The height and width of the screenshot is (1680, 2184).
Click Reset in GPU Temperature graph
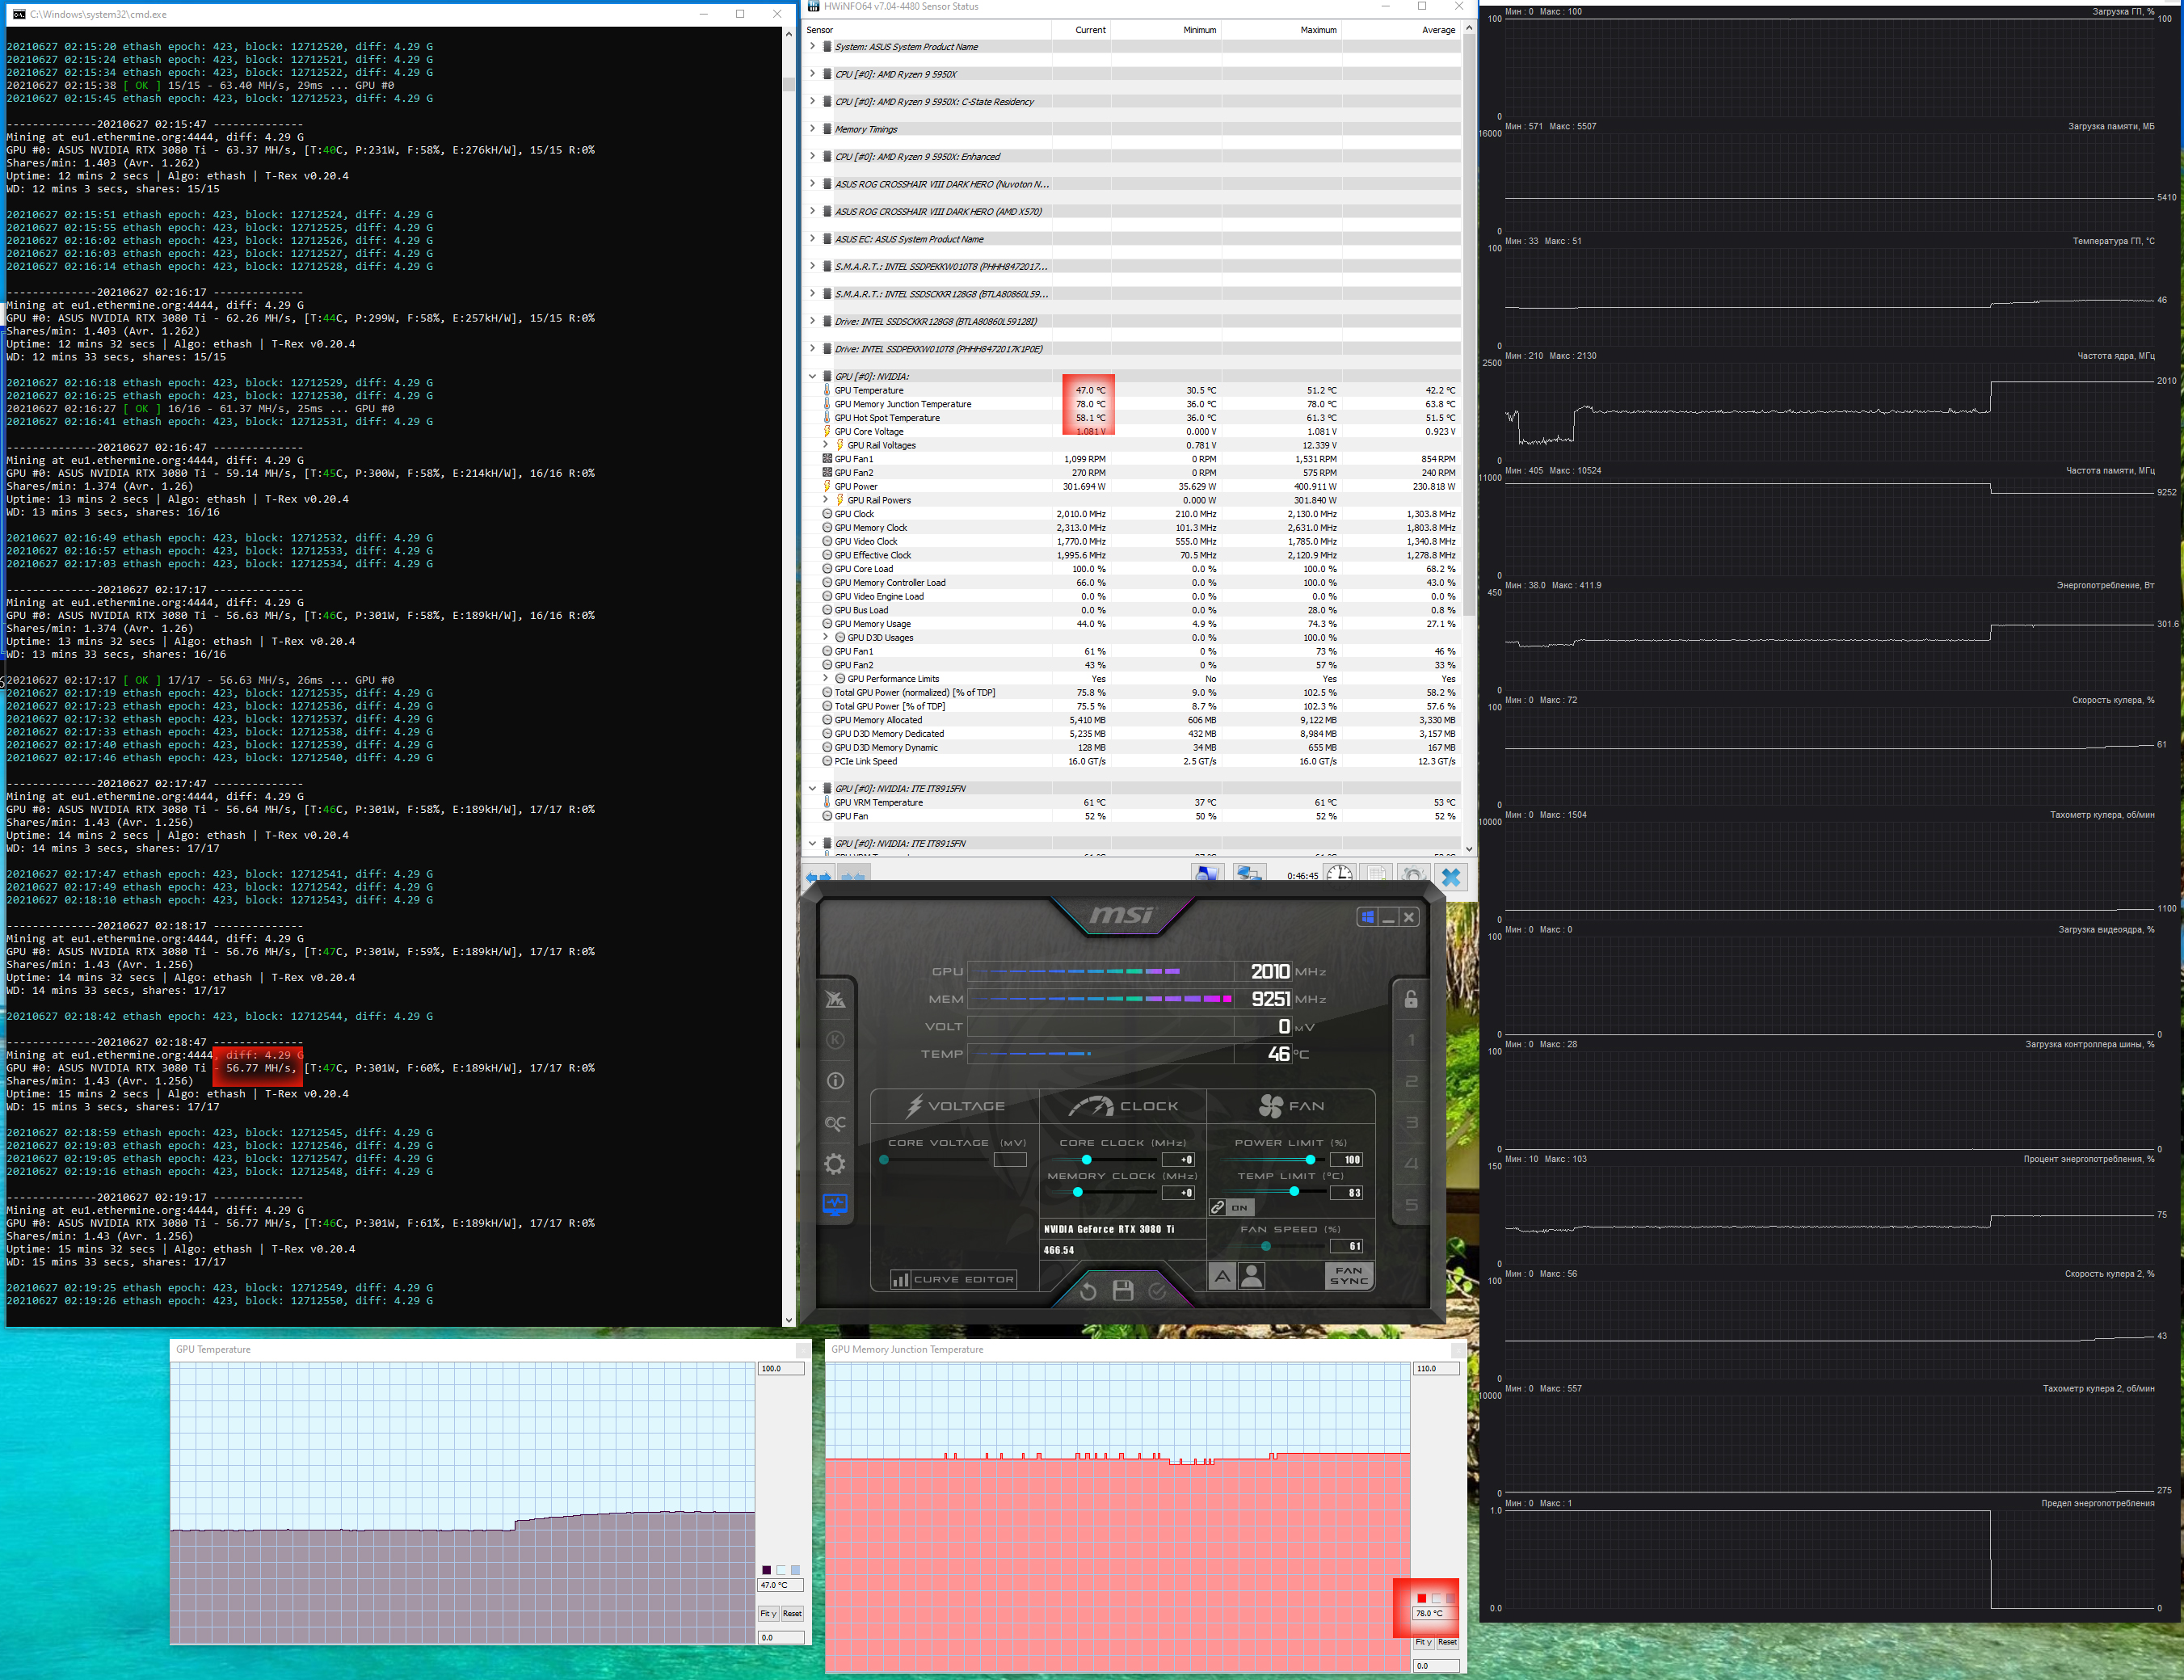[x=792, y=1614]
